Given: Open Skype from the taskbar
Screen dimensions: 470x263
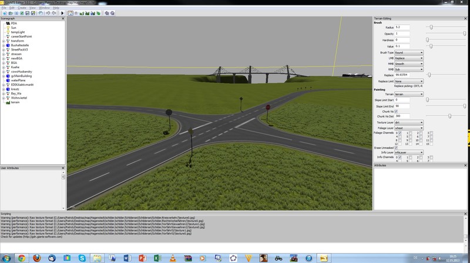Looking at the screenshot, I should pos(82,258).
